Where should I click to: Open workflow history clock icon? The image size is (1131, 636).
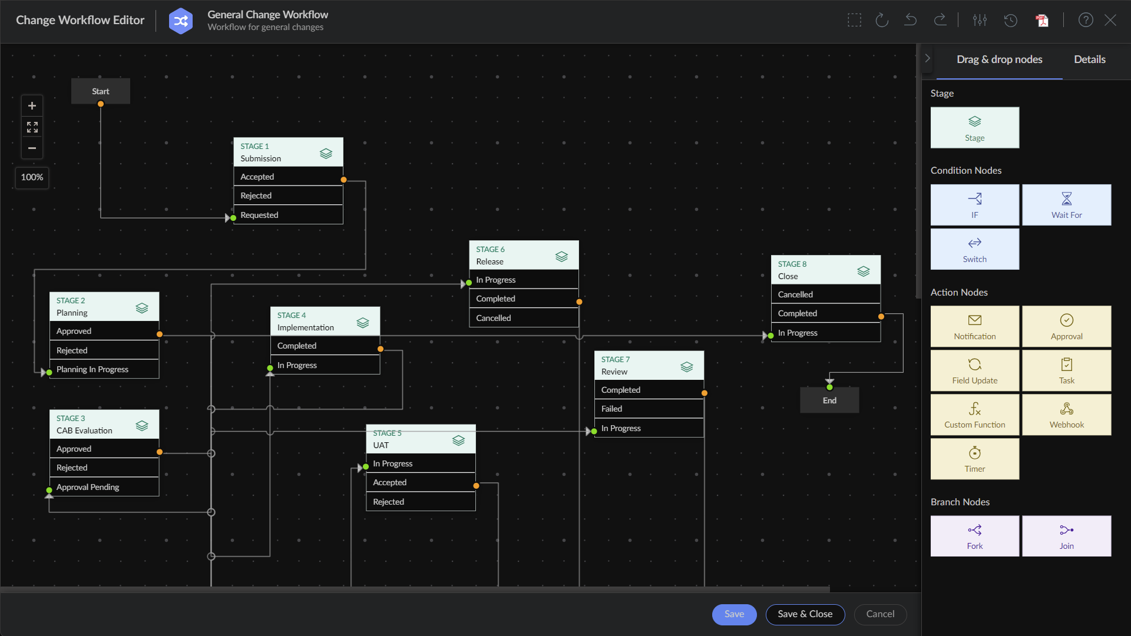coord(1011,20)
